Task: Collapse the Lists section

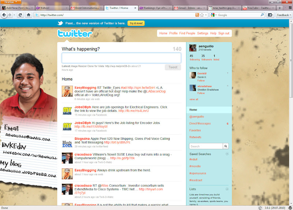Action: coord(227,189)
